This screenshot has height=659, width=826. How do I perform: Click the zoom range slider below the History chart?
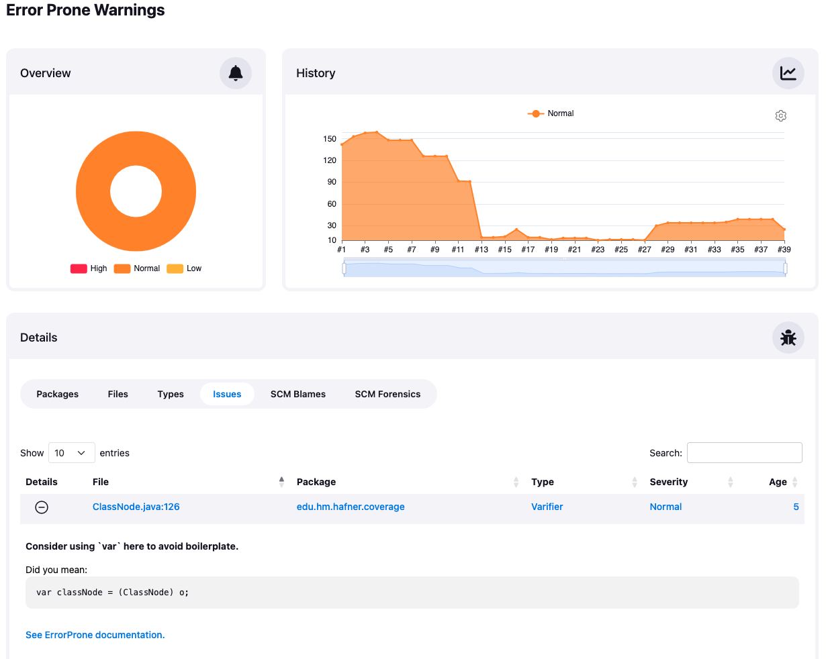click(x=564, y=267)
